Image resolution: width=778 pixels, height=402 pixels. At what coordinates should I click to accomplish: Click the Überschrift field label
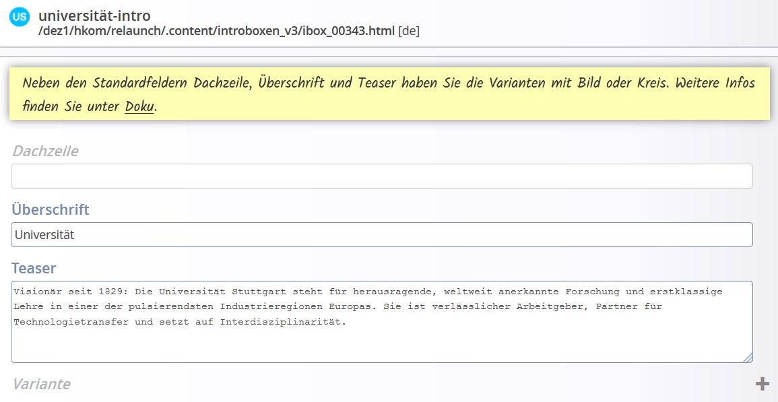point(51,209)
